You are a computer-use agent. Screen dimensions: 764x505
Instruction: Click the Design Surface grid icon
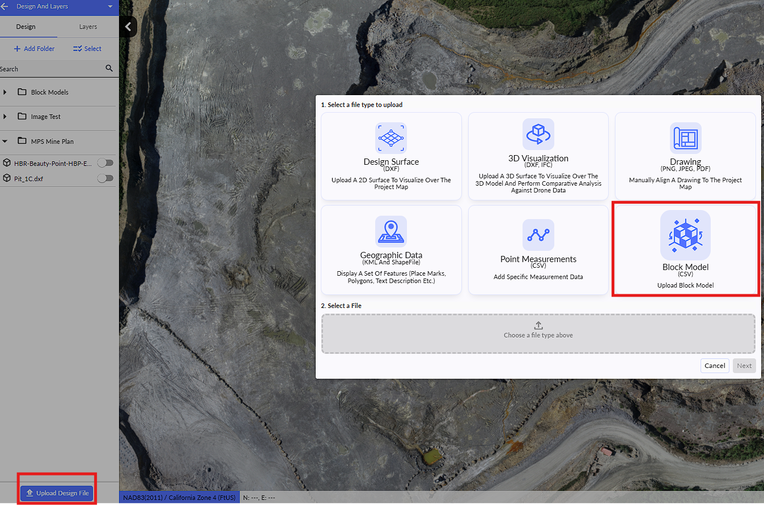pyautogui.click(x=391, y=138)
